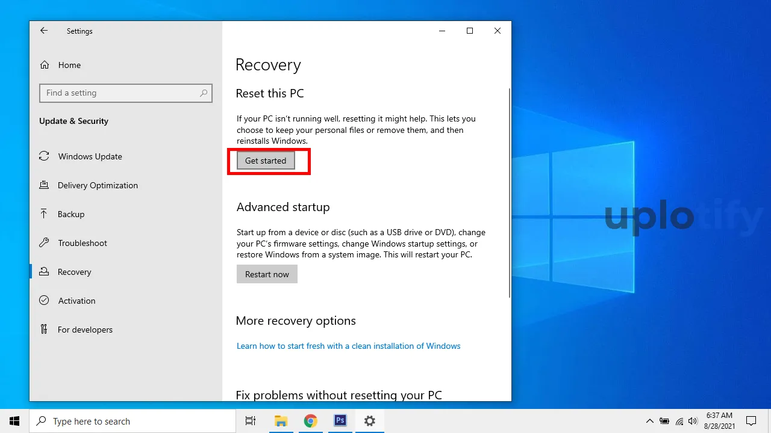Click the For developers tools icon
The image size is (771, 433).
click(44, 330)
